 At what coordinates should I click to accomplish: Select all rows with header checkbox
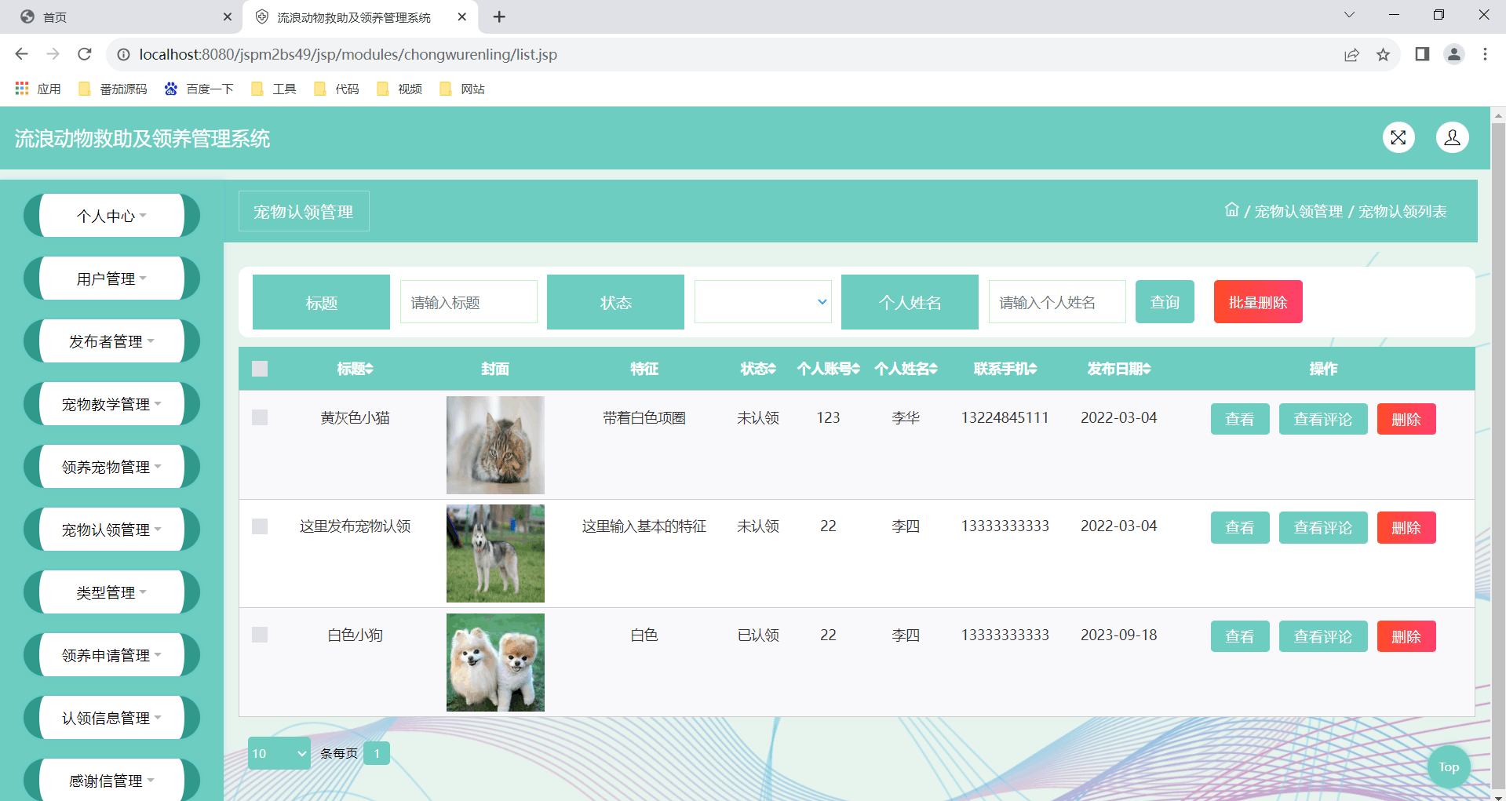pos(260,369)
